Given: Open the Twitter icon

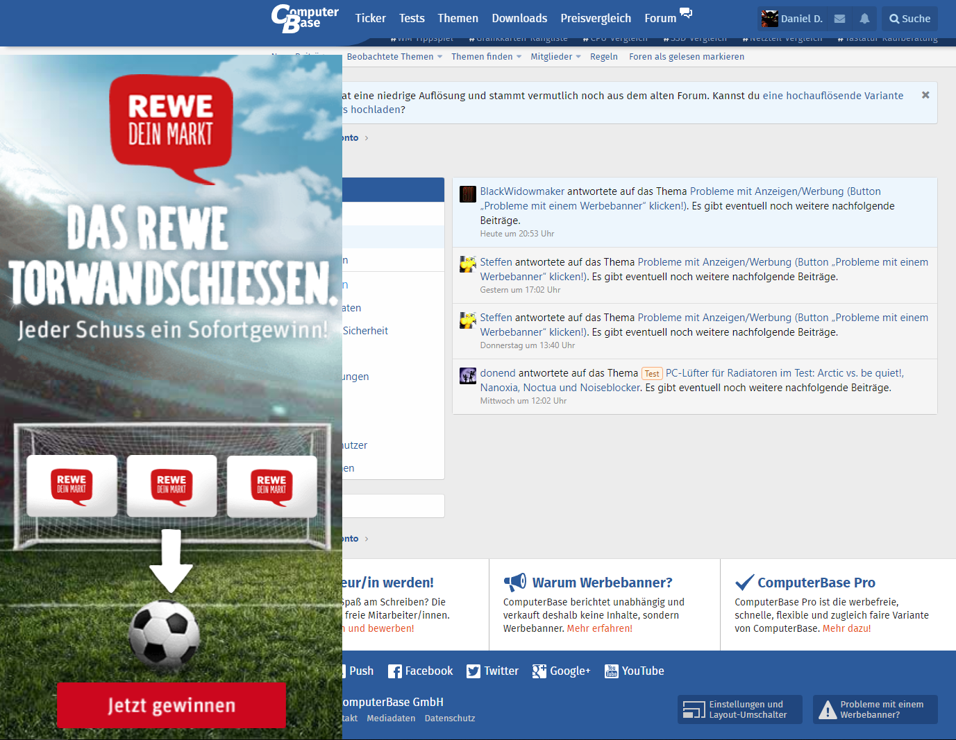Looking at the screenshot, I should (473, 671).
